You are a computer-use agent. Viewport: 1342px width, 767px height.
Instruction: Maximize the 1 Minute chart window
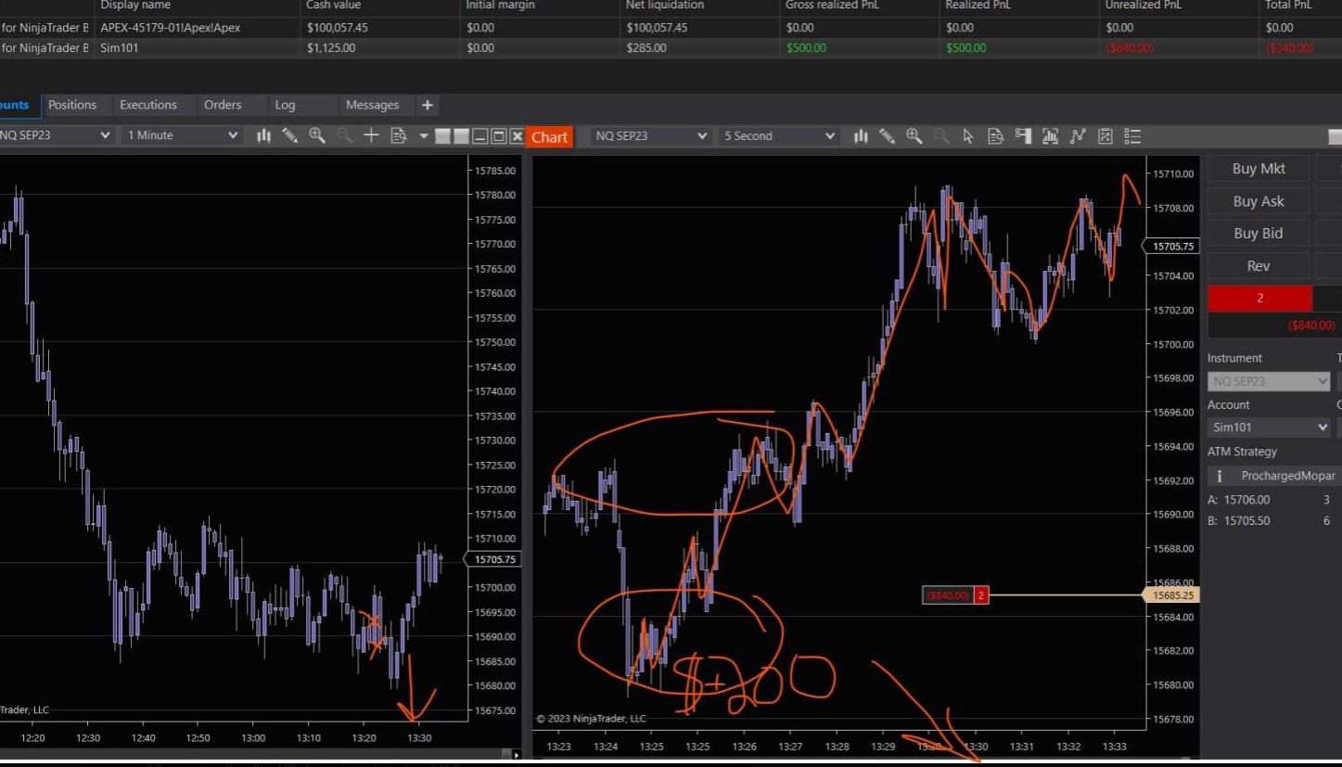pyautogui.click(x=498, y=136)
